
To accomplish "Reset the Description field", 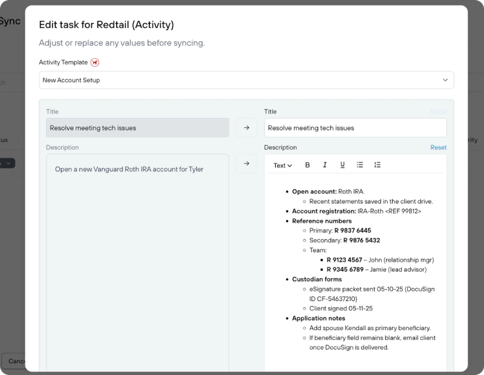I will (x=438, y=147).
